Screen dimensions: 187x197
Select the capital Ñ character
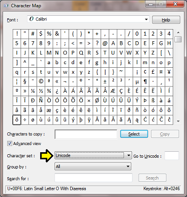tap(41, 101)
